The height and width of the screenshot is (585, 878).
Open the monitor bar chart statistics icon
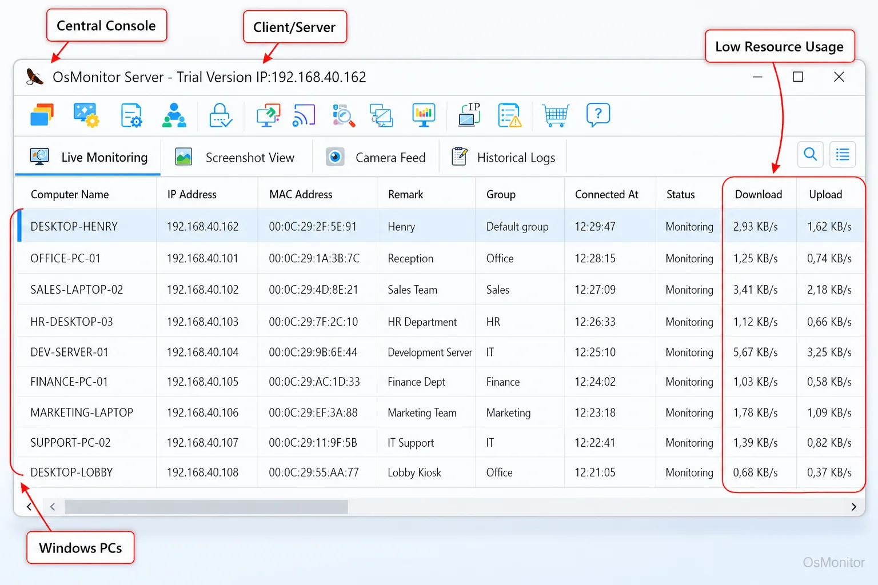point(424,115)
